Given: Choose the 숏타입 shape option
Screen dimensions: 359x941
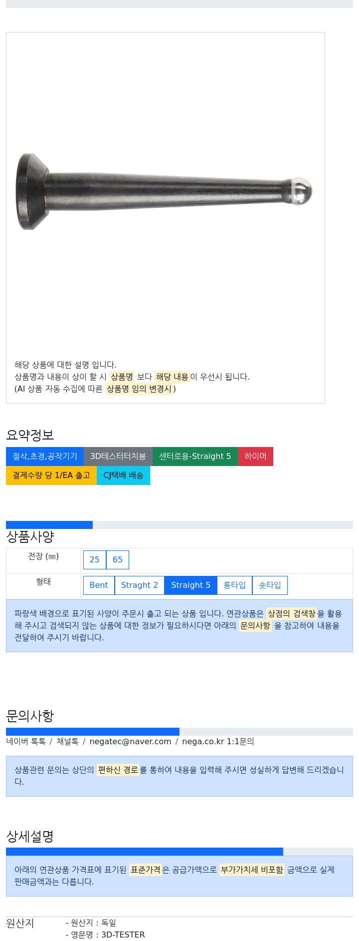Looking at the screenshot, I should [x=270, y=585].
